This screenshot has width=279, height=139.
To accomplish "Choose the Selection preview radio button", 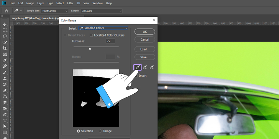I will (x=78, y=131).
